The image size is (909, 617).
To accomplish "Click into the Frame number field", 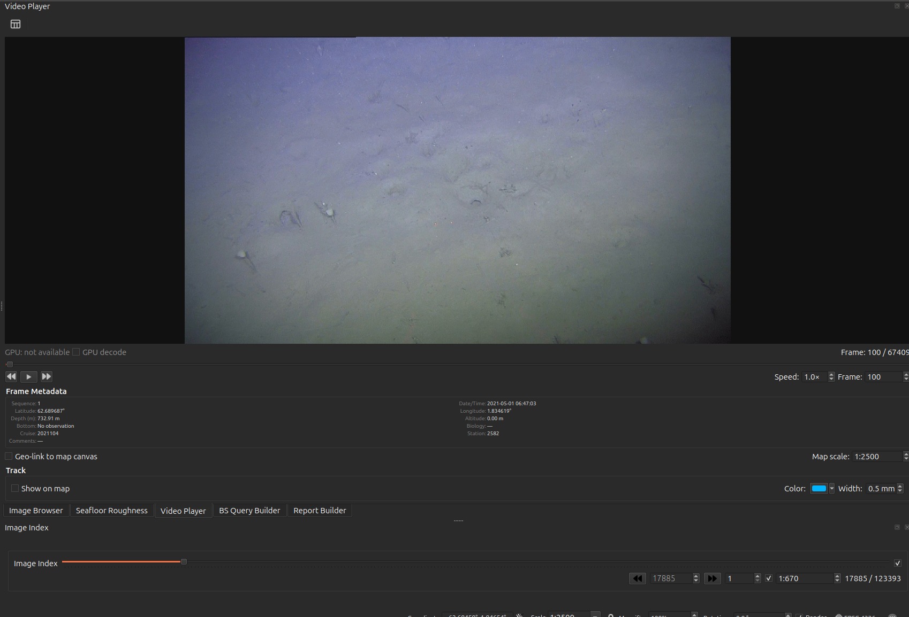I will click(x=884, y=377).
